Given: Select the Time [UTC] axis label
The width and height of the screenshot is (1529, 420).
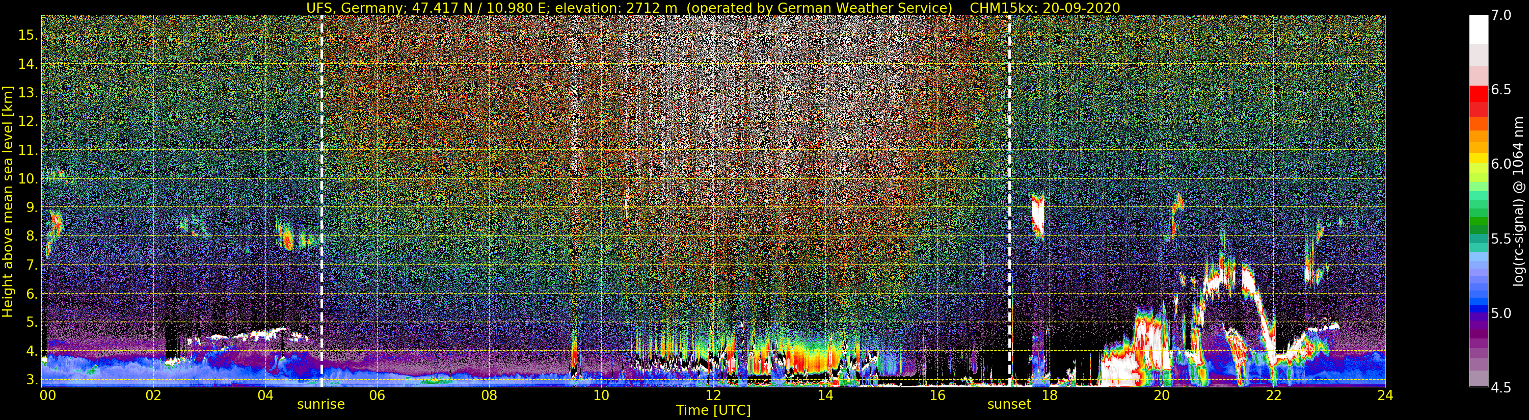Looking at the screenshot, I should [713, 410].
